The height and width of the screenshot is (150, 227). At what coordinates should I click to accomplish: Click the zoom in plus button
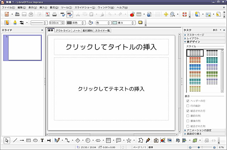point(214,148)
